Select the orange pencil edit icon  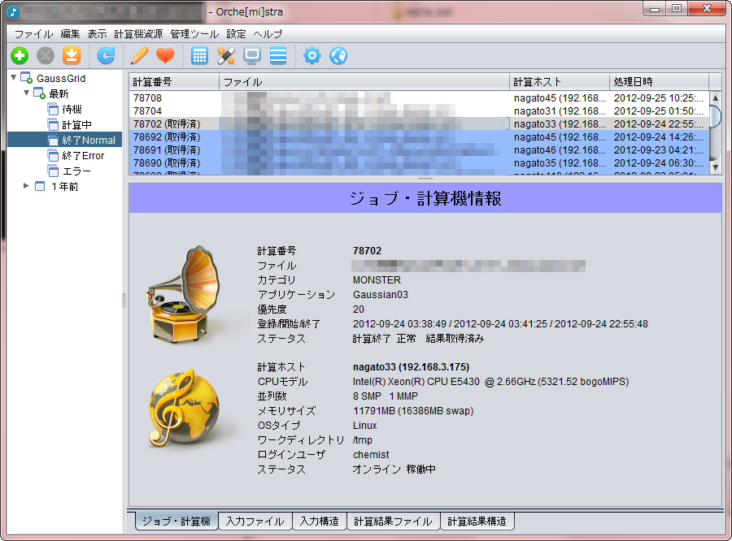[x=139, y=56]
